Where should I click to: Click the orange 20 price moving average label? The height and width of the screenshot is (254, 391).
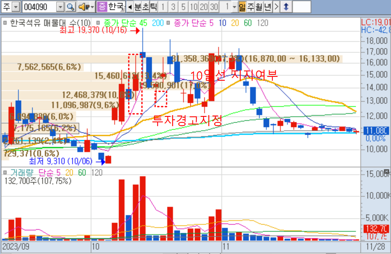(x=235, y=23)
